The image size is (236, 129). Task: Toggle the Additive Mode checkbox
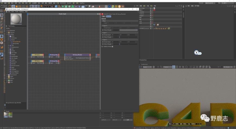coord(112,46)
